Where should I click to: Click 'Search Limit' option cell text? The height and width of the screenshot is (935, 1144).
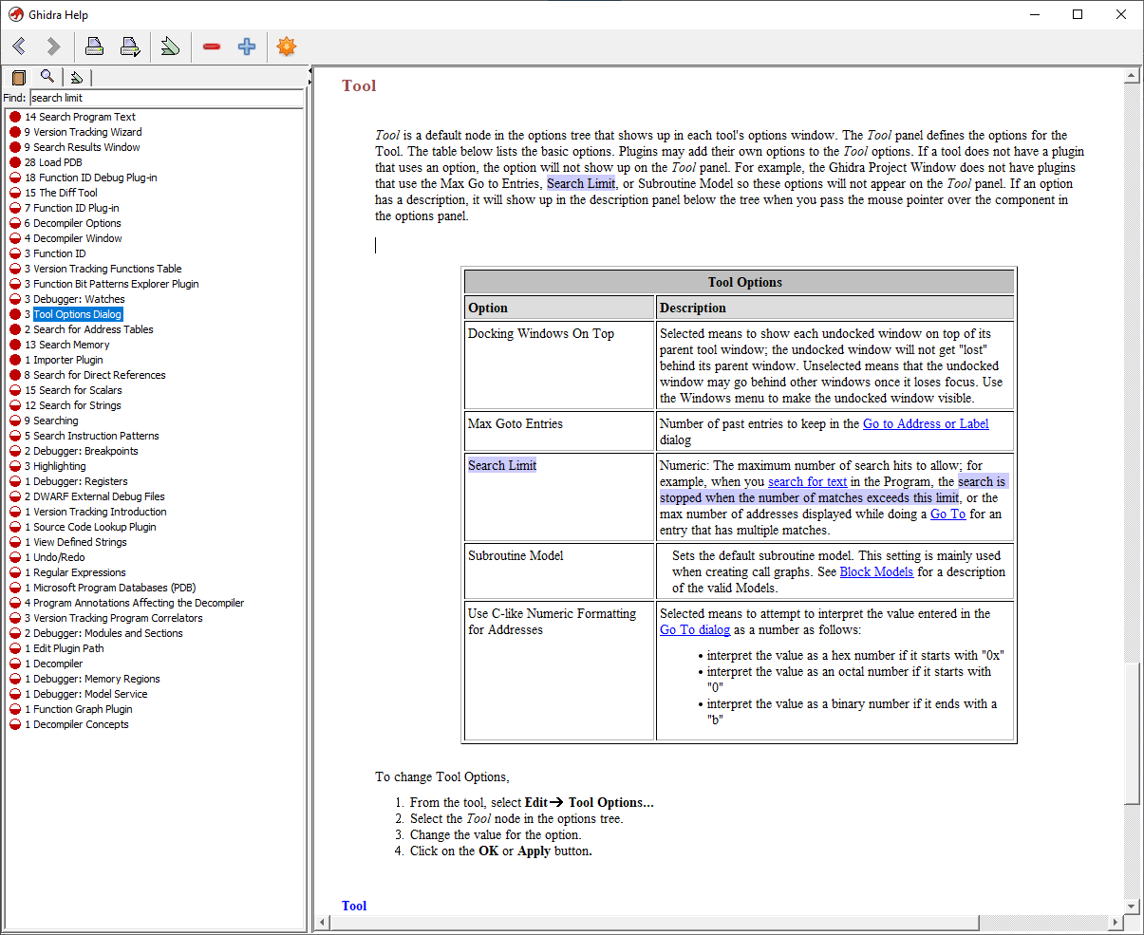click(502, 465)
